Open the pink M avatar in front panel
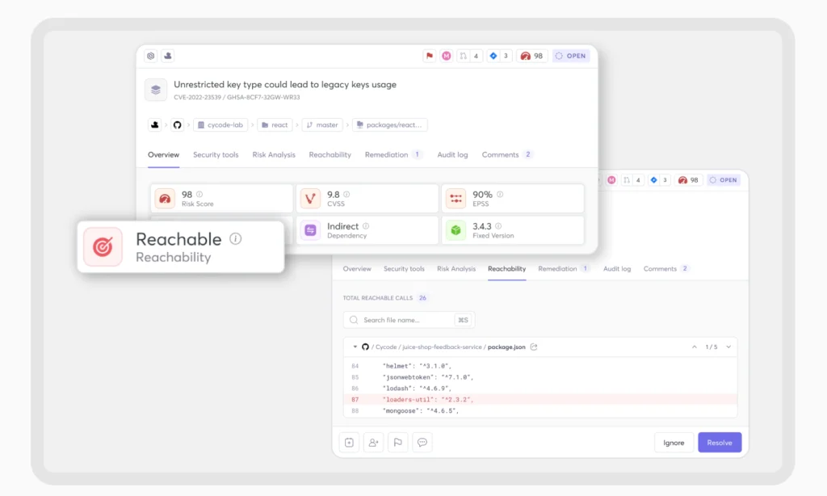 (x=446, y=56)
